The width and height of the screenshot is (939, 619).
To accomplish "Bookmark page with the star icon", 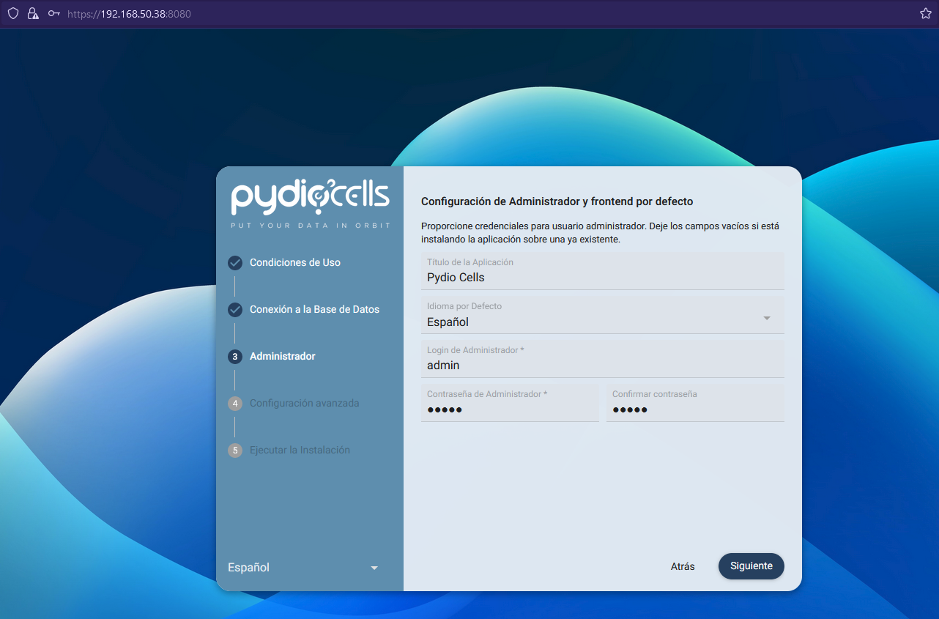I will (925, 13).
